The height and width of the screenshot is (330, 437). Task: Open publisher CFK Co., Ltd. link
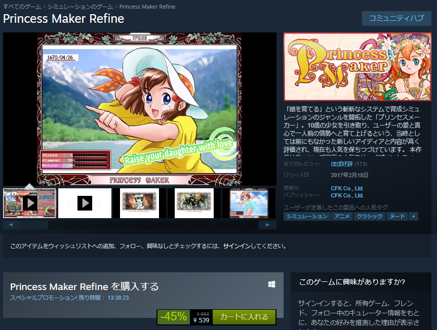pyautogui.click(x=347, y=195)
